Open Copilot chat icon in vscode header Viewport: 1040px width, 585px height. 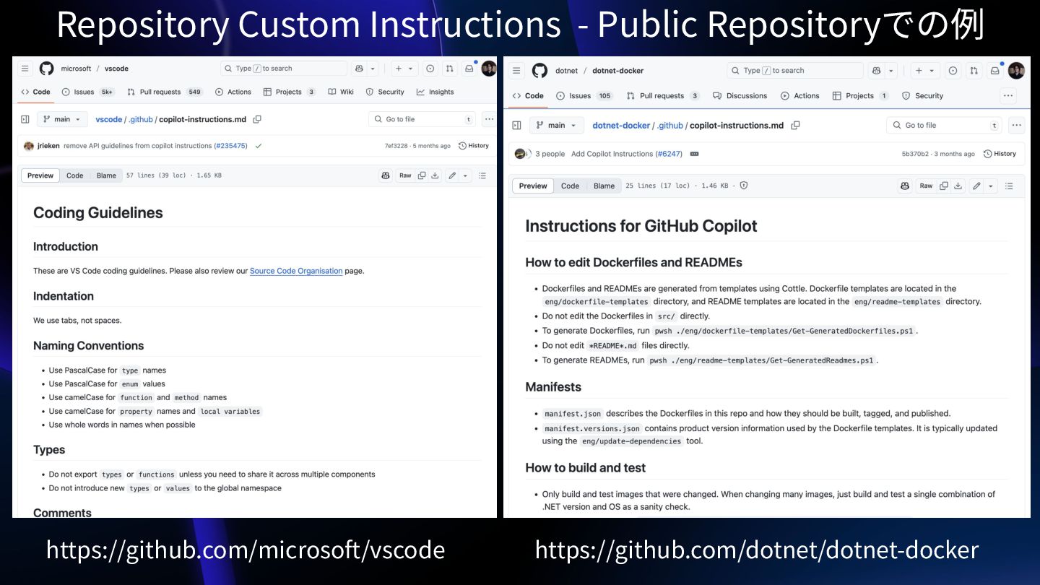[359, 69]
